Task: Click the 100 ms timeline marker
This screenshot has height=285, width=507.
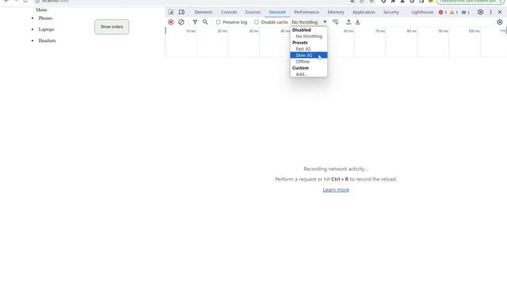Action: [x=474, y=31]
